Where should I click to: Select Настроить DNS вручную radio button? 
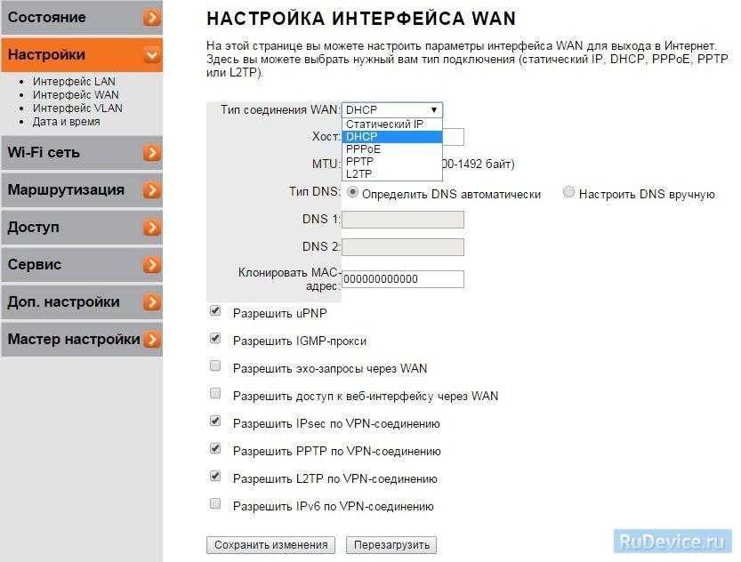[x=568, y=192]
